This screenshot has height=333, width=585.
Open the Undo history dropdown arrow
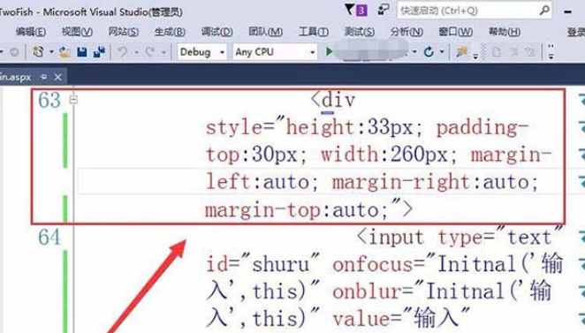click(136, 52)
